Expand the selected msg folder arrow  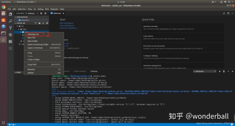pos(20,32)
